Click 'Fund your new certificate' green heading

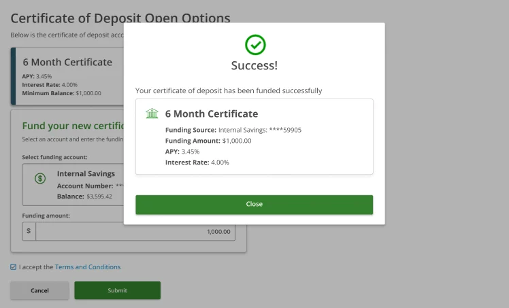[x=73, y=126]
